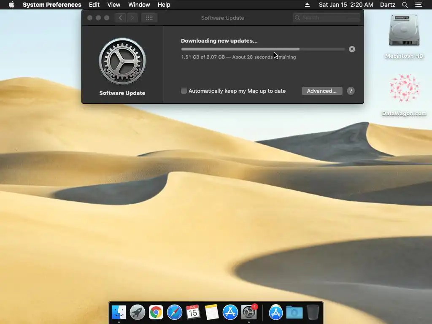Open the Trash in the Dock
Screen dimensions: 432x324
pyautogui.click(x=313, y=312)
